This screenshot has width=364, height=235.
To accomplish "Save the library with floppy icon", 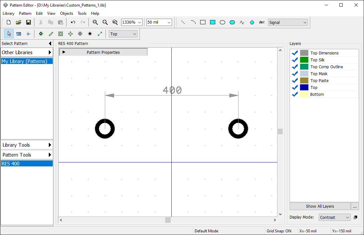I will (x=28, y=22).
